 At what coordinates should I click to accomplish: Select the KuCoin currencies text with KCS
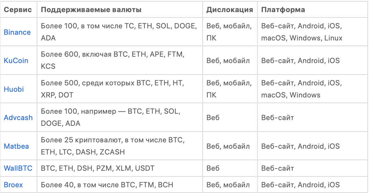pyautogui.click(x=112, y=61)
